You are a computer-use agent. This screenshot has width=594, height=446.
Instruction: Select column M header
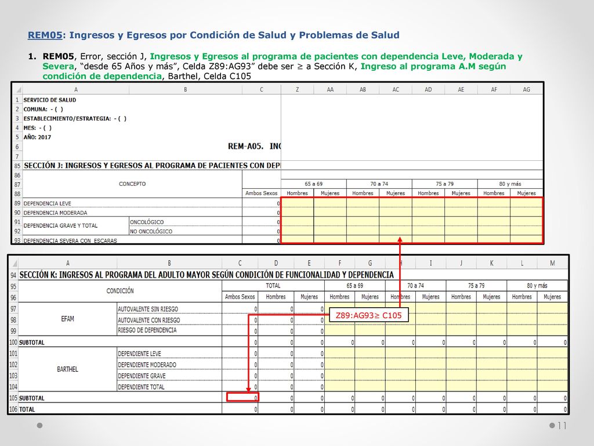click(x=552, y=263)
